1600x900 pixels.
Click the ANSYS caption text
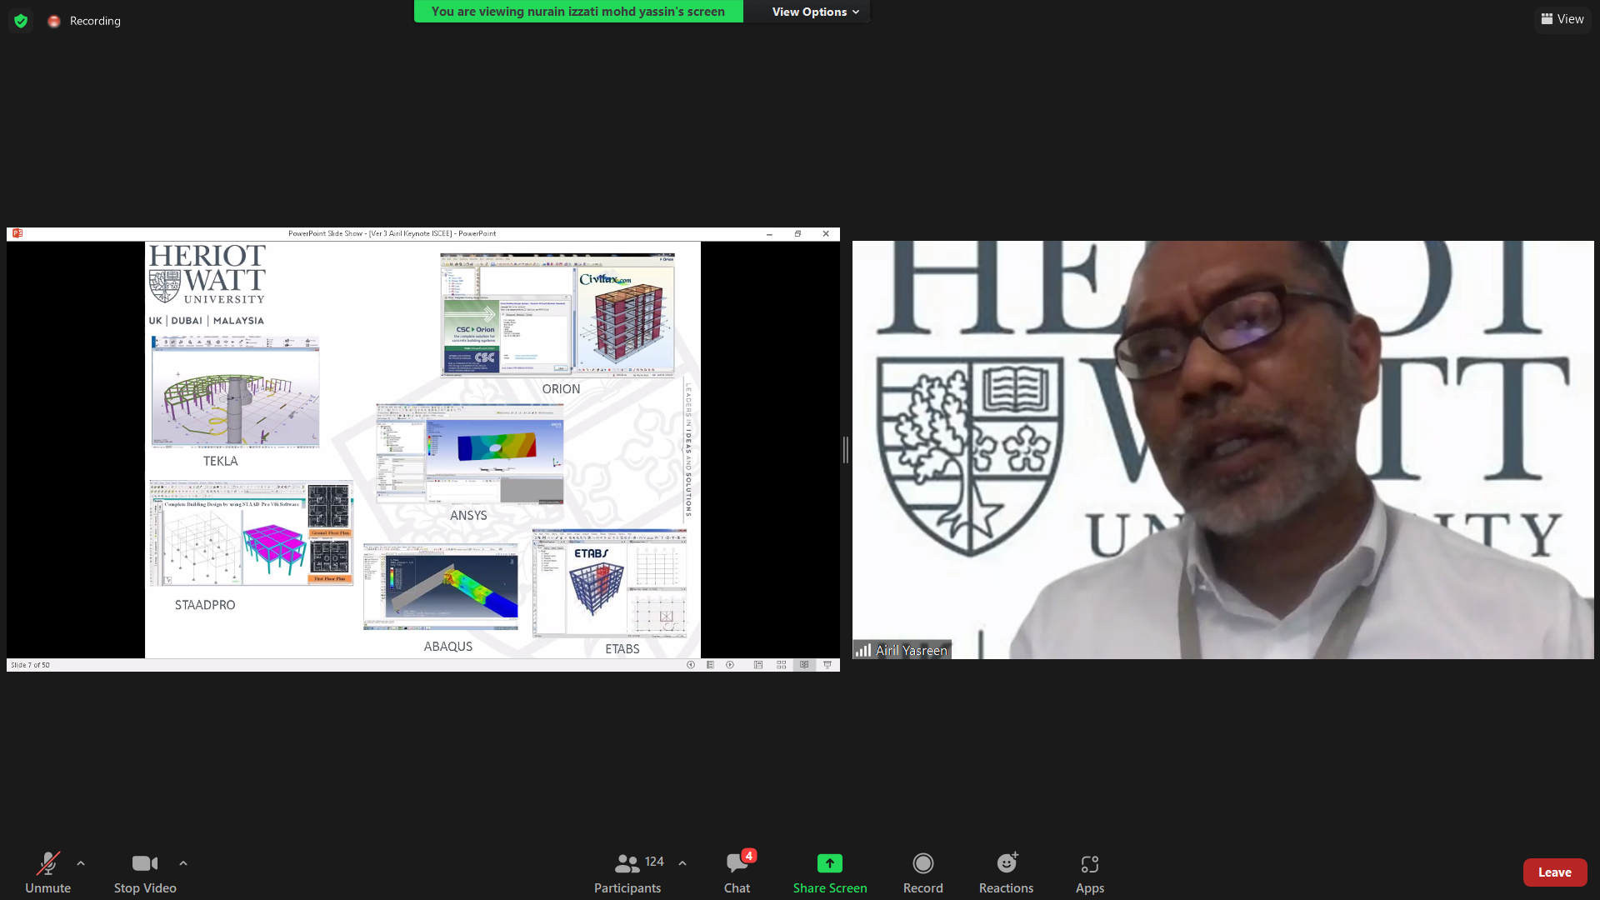pos(468,516)
